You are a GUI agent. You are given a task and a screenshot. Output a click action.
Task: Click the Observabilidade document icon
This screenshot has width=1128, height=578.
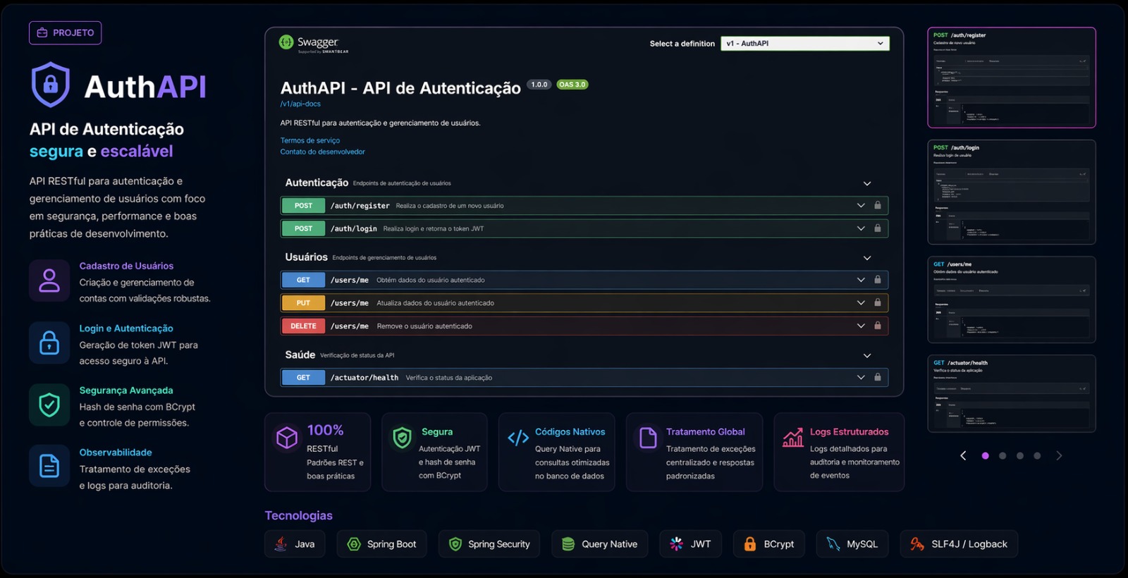(49, 466)
